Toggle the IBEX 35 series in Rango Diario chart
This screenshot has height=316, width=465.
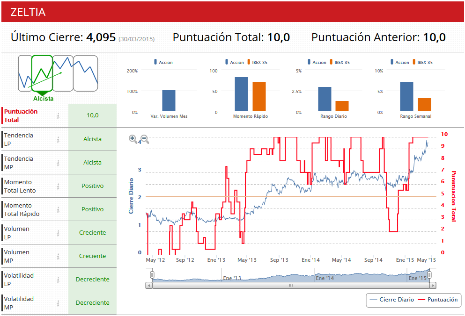[x=340, y=62]
